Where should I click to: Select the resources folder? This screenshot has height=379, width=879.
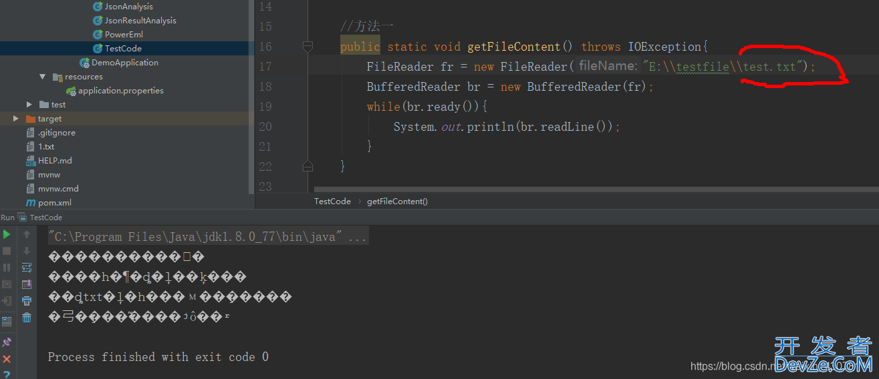(x=84, y=77)
